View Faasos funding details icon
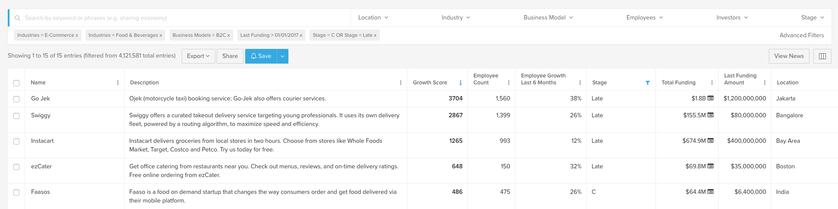 click(x=710, y=192)
